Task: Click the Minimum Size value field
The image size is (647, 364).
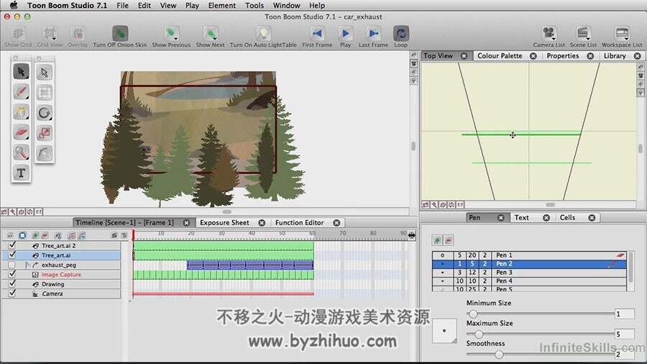Action: pyautogui.click(x=624, y=314)
